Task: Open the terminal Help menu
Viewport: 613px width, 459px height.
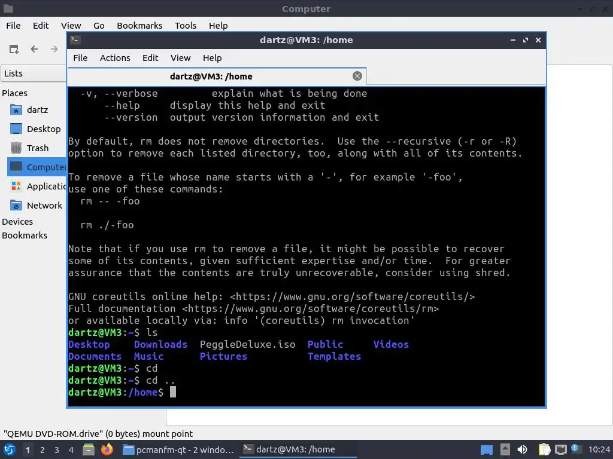Action: pos(213,58)
